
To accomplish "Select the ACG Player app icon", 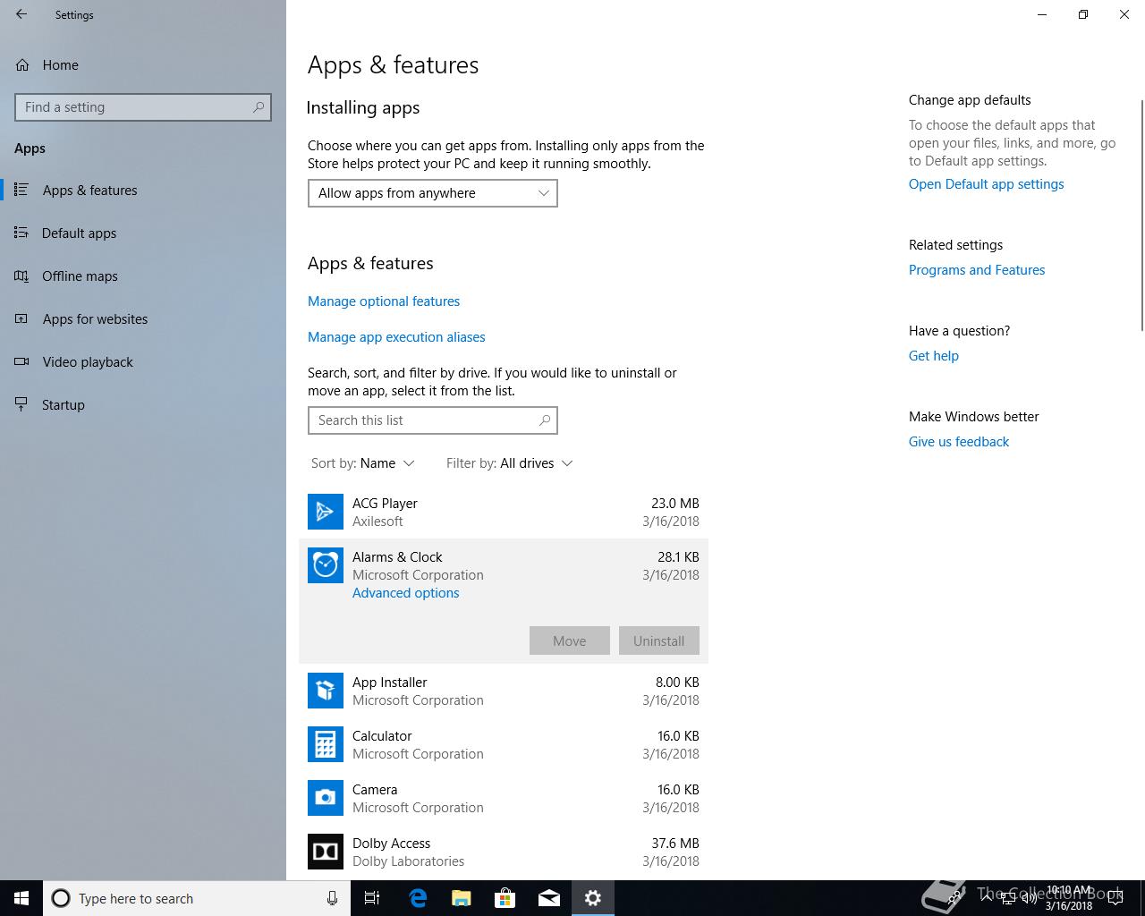I will pos(326,512).
